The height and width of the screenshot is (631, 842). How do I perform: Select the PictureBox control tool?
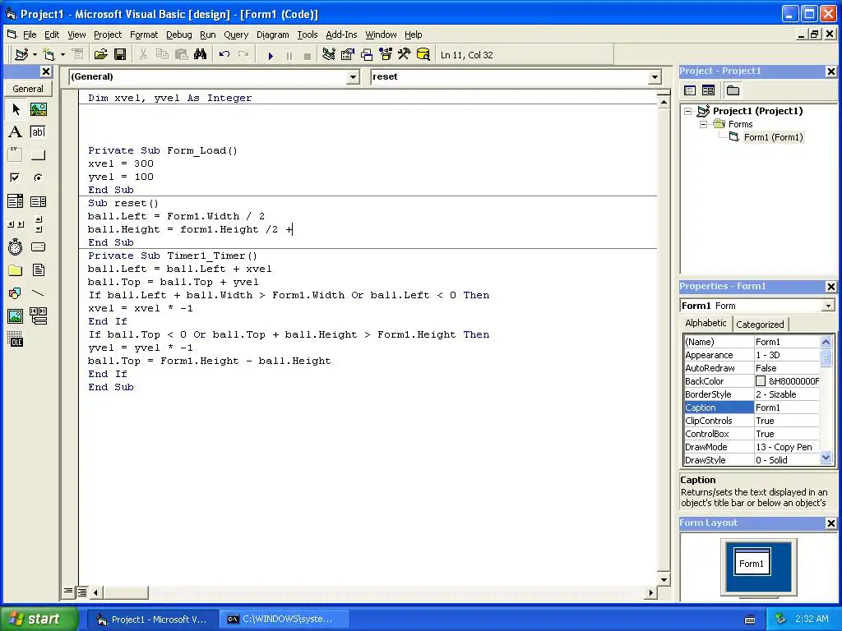coord(38,109)
